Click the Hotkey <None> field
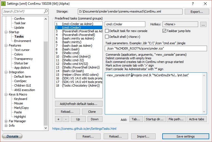This screenshot has height=142, width=212. [x=180, y=24]
